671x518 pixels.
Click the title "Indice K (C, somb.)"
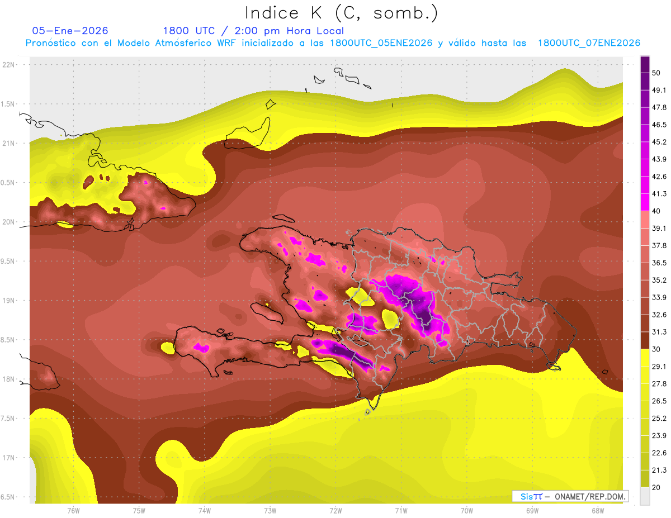341,13
